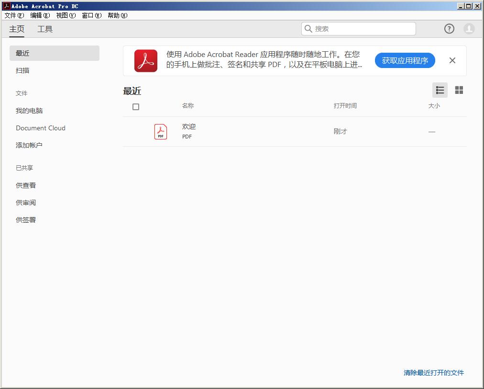Sort by the 大小 column header
The image size is (484, 389).
(x=434, y=106)
